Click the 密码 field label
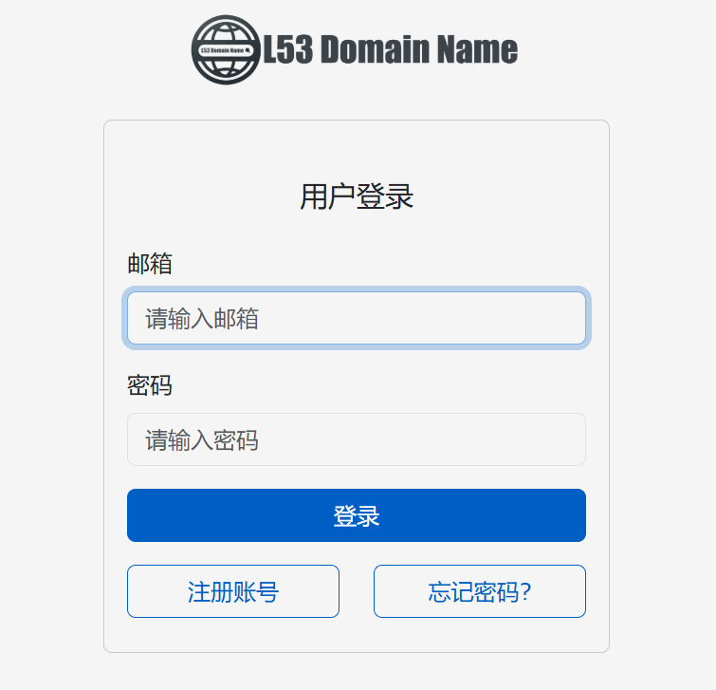This screenshot has width=716, height=690. pyautogui.click(x=150, y=385)
